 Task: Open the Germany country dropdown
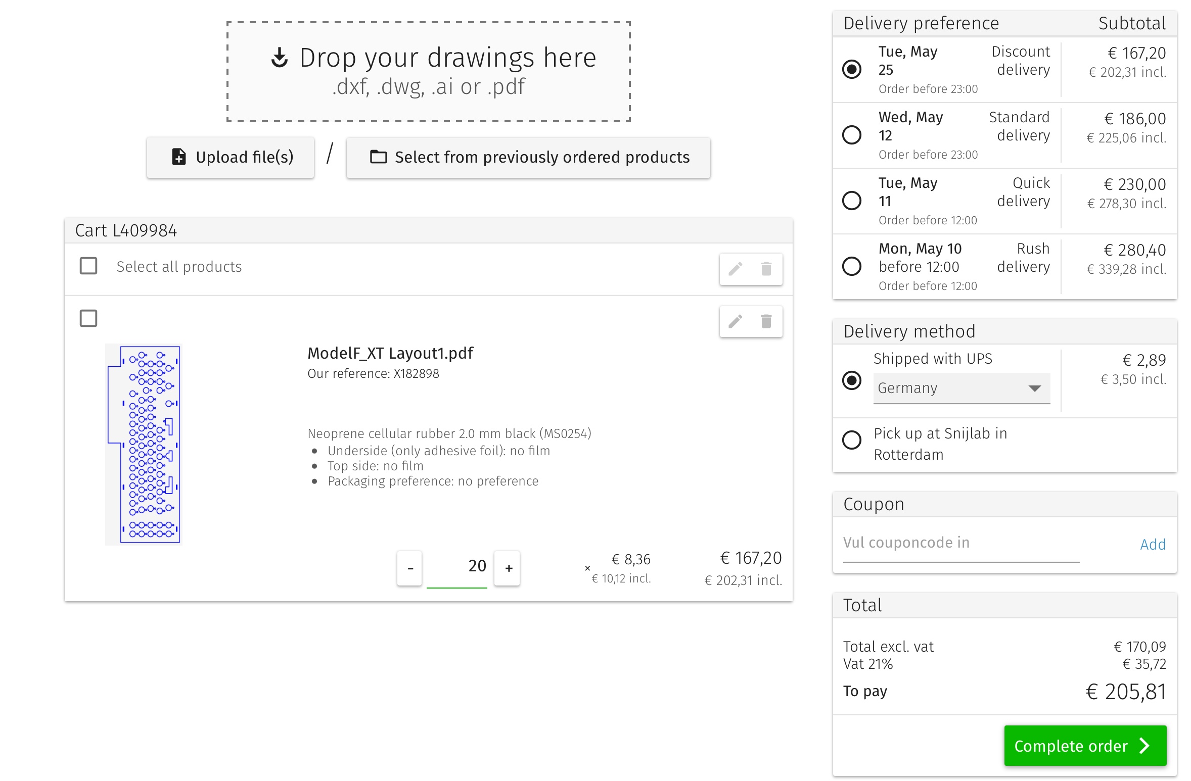[961, 388]
